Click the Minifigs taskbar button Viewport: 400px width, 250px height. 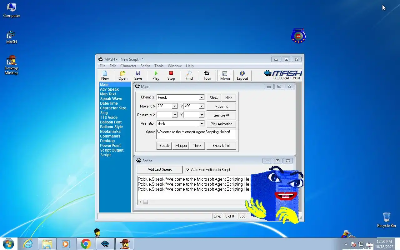click(125, 244)
